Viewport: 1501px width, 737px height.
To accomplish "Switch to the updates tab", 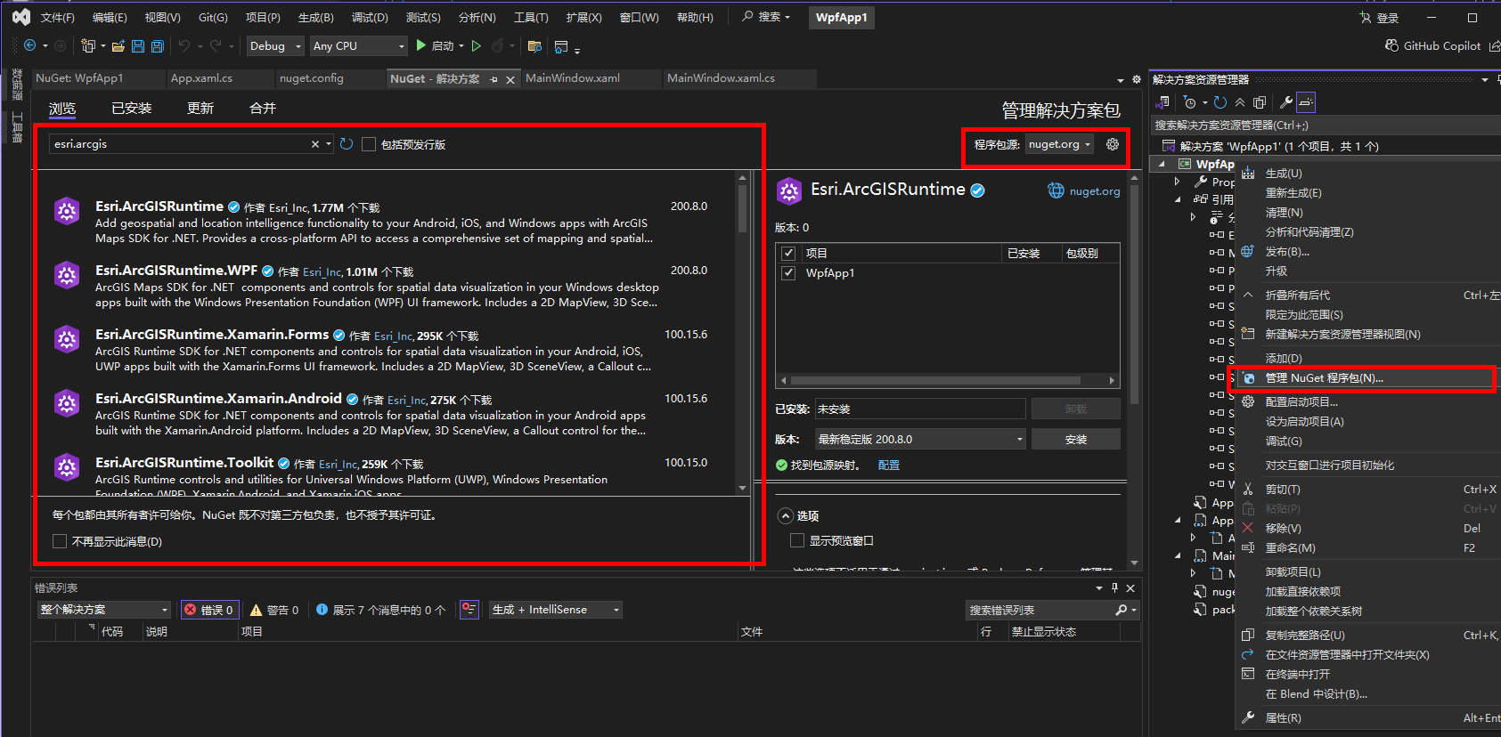I will point(200,109).
